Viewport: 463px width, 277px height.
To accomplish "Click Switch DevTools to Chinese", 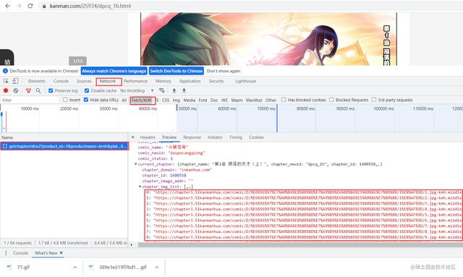I will (x=177, y=71).
